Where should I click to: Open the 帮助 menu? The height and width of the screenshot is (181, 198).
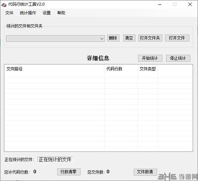click(61, 13)
